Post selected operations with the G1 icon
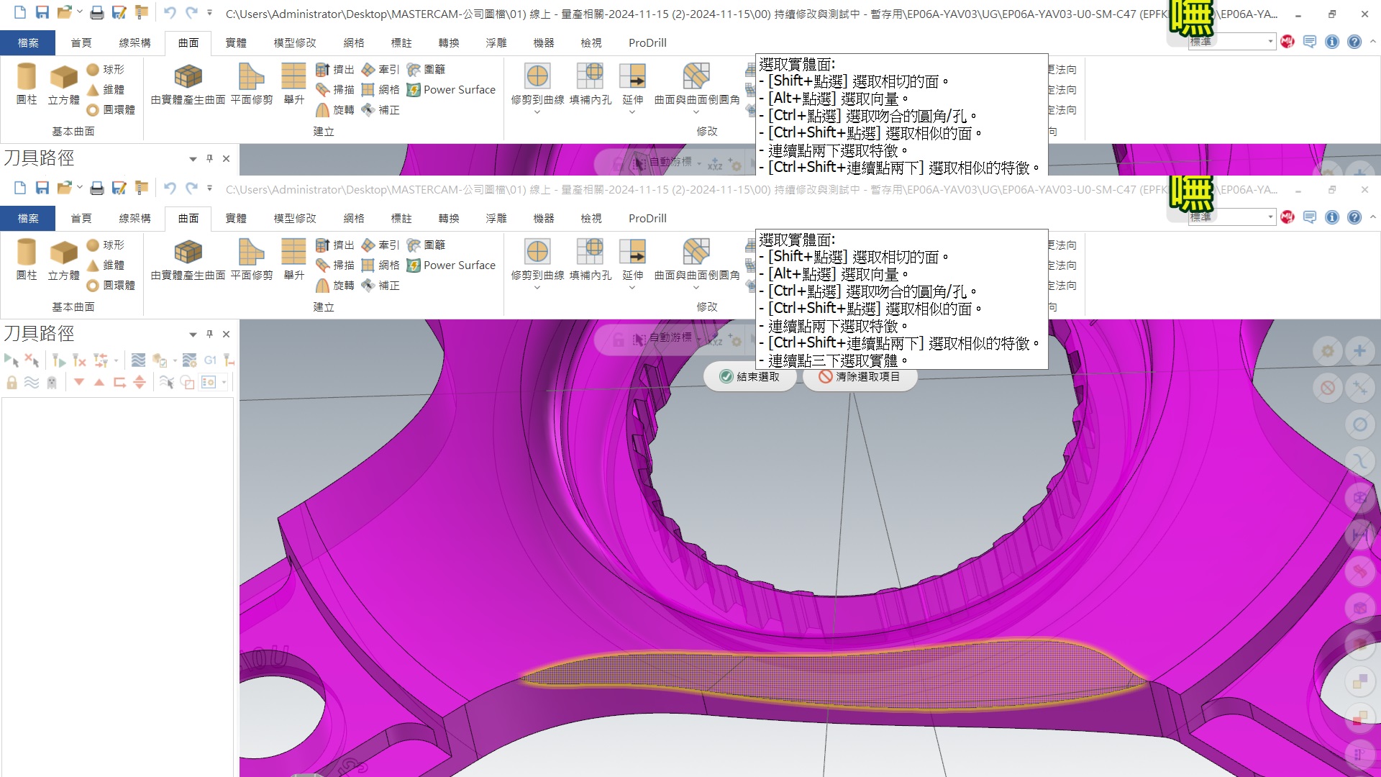 click(210, 360)
